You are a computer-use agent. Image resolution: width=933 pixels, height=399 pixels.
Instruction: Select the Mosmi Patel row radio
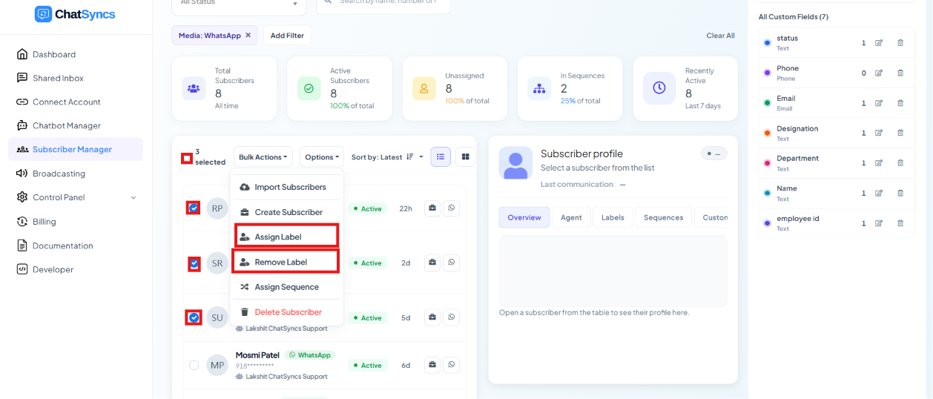[x=194, y=365]
